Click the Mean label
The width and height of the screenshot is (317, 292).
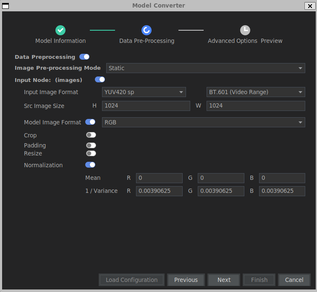tap(93, 178)
